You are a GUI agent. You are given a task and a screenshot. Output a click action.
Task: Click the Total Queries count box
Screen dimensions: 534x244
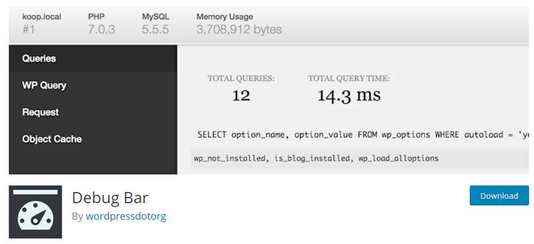[x=241, y=88]
